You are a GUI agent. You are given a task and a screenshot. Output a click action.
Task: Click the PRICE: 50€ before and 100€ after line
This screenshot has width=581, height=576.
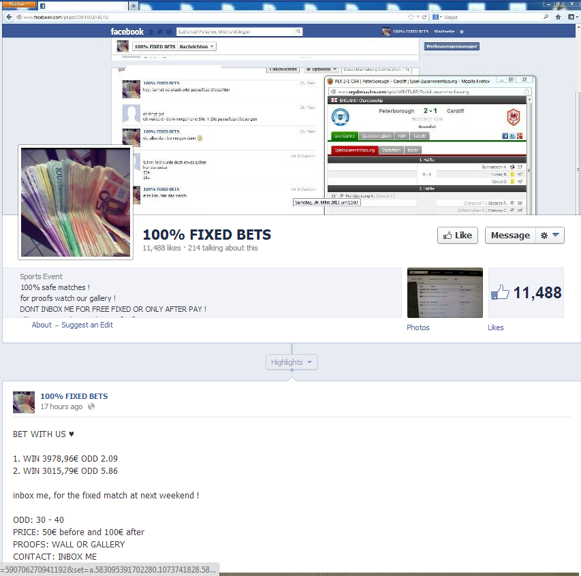click(78, 532)
